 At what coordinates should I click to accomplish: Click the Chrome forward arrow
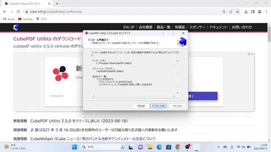(x=11, y=12)
